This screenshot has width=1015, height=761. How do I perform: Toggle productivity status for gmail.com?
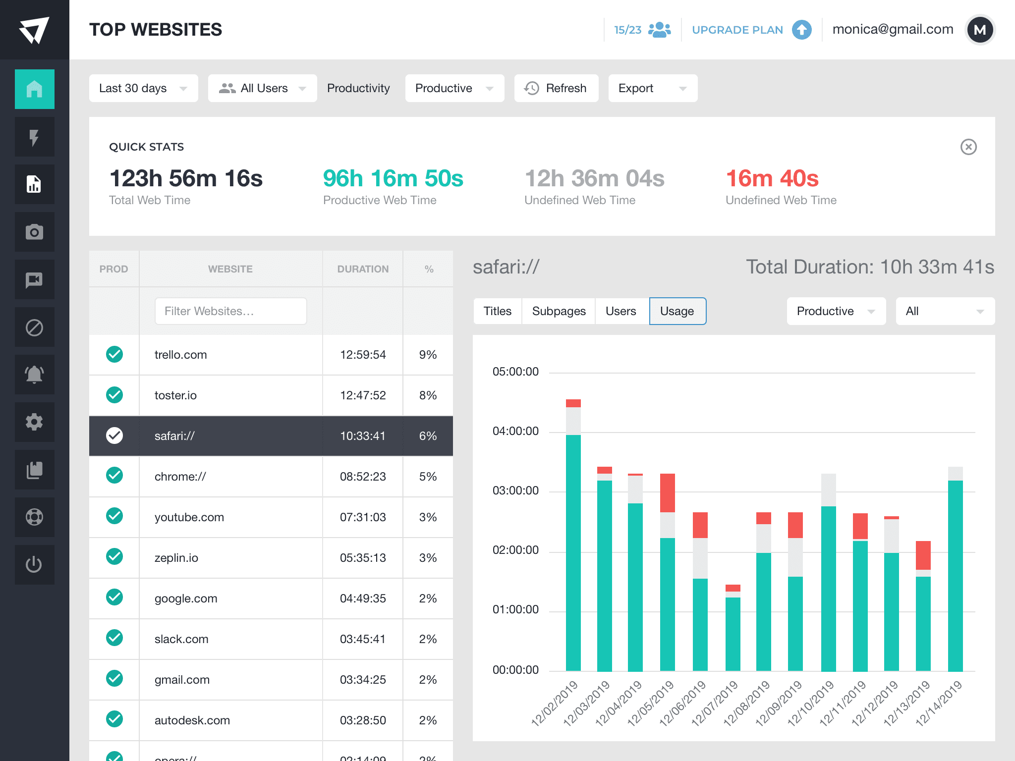[x=114, y=680]
